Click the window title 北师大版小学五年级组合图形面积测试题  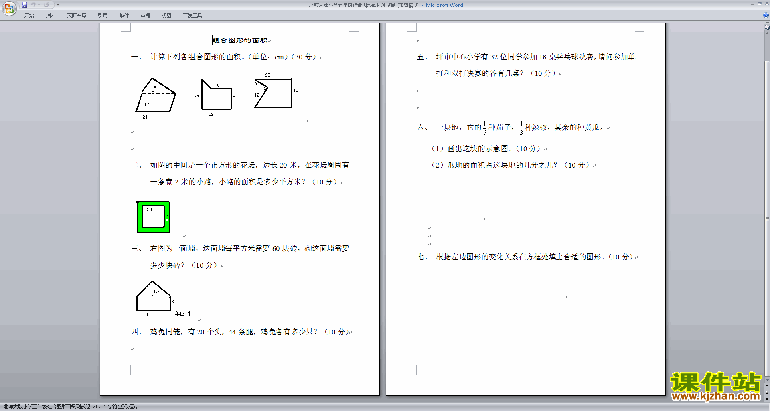[x=352, y=5]
